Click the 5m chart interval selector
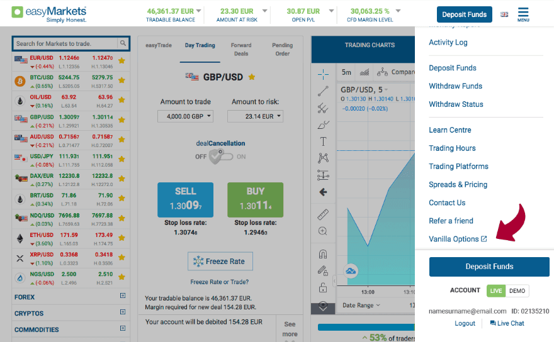Image resolution: width=554 pixels, height=342 pixels. [346, 72]
